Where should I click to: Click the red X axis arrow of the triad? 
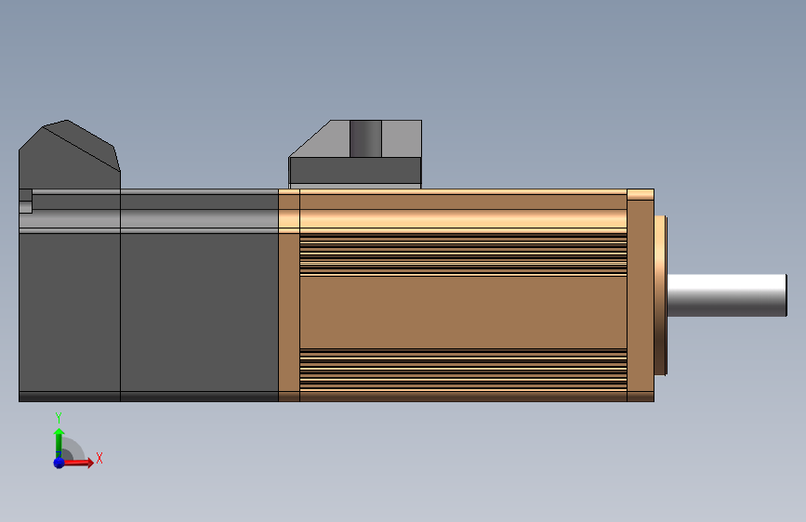coord(78,463)
